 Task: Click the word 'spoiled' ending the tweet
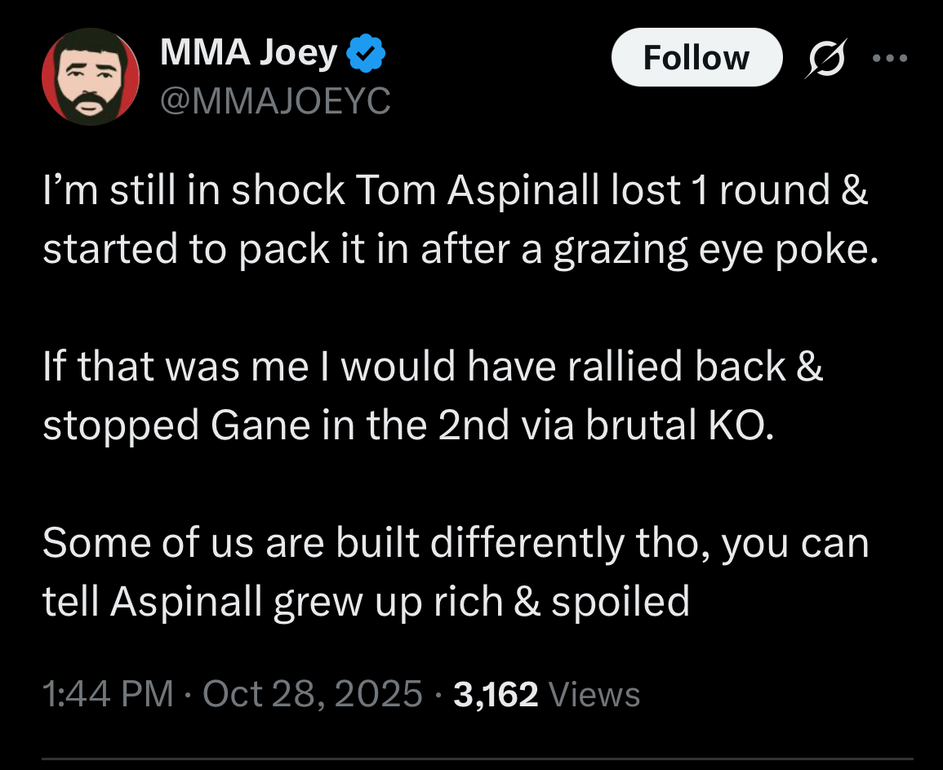click(621, 602)
